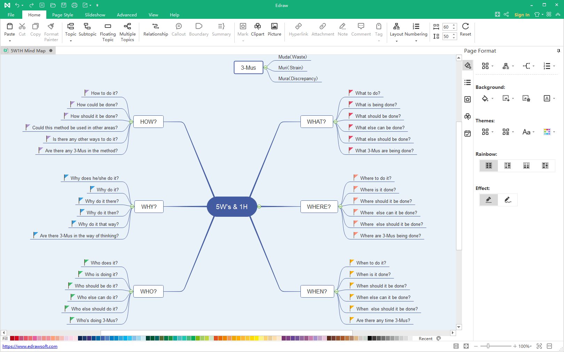Expand the Layout dropdown
The width and height of the screenshot is (564, 352).
click(x=396, y=41)
